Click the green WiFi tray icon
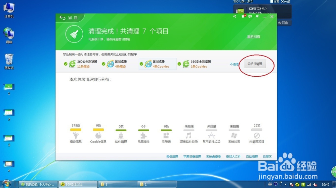 coord(303,185)
